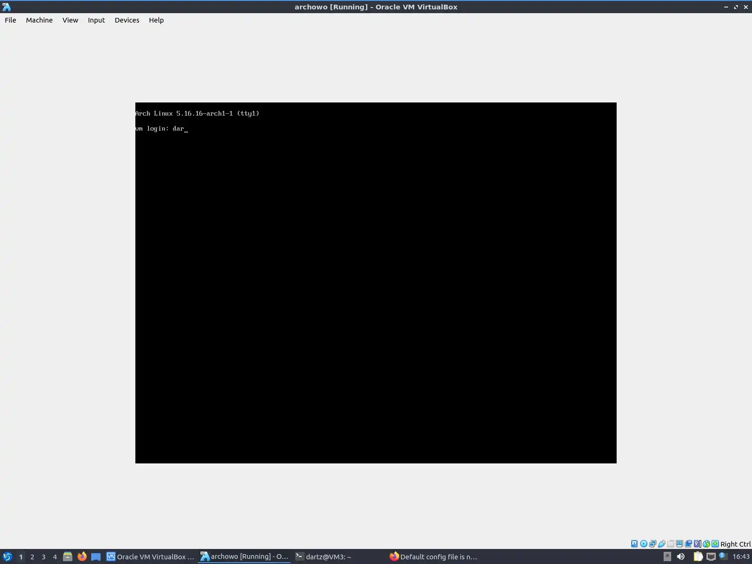Switch to virtual desktop 3
This screenshot has width=752, height=564.
tap(43, 557)
